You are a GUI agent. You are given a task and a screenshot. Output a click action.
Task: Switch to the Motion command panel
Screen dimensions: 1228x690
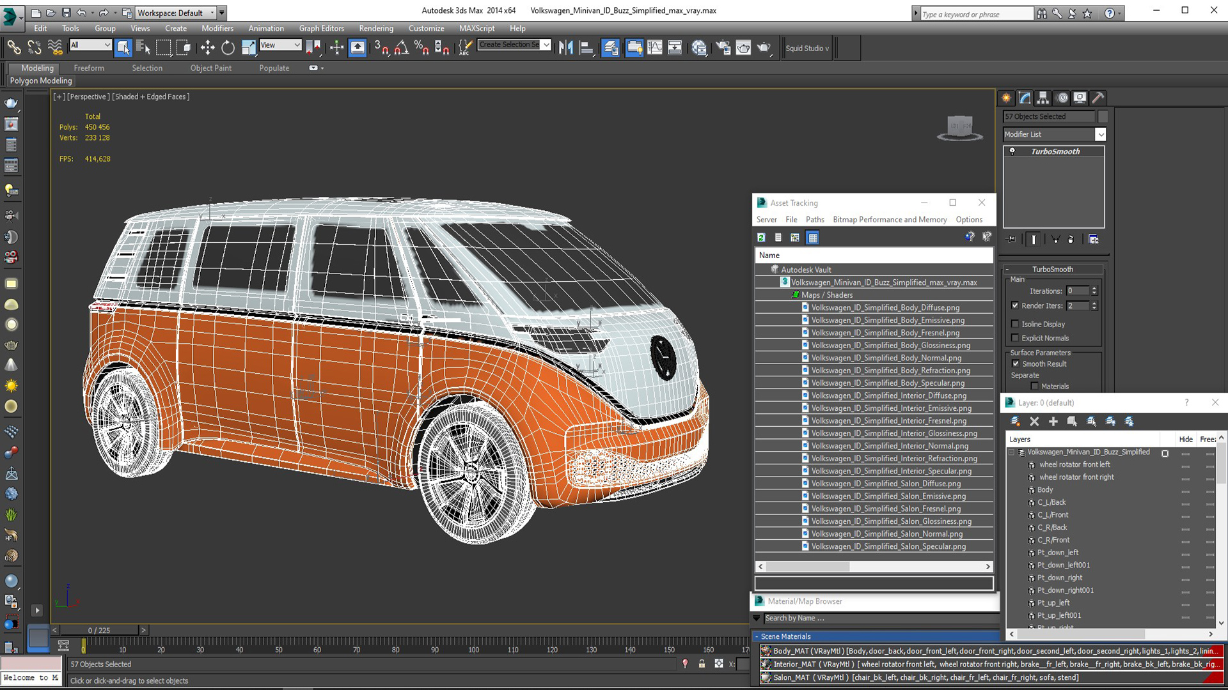1062,98
